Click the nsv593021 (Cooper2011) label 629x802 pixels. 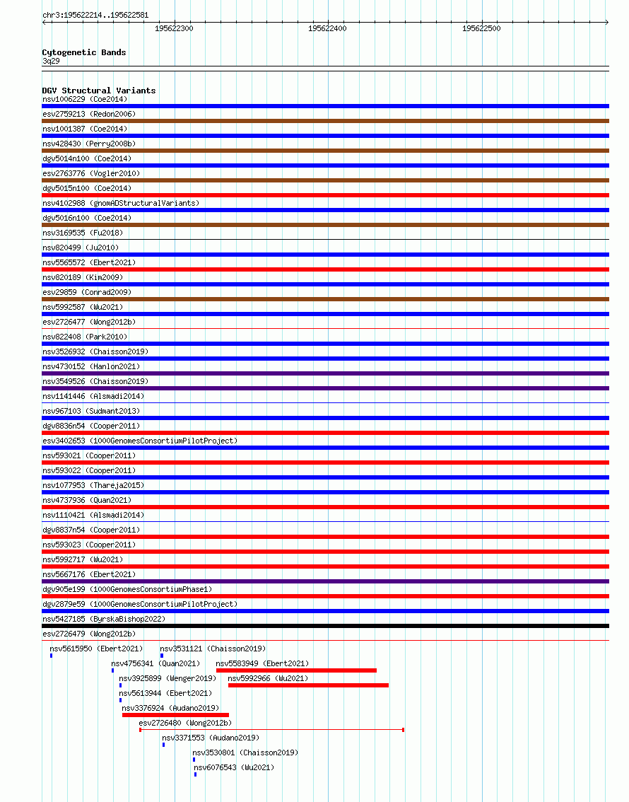tap(89, 455)
